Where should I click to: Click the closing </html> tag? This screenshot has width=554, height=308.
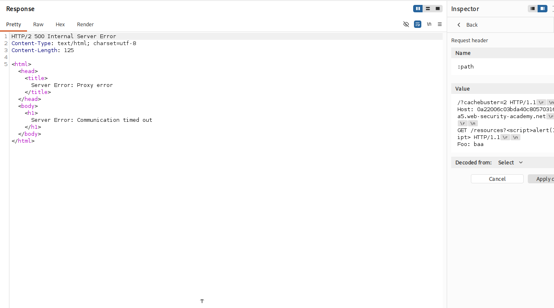(23, 141)
